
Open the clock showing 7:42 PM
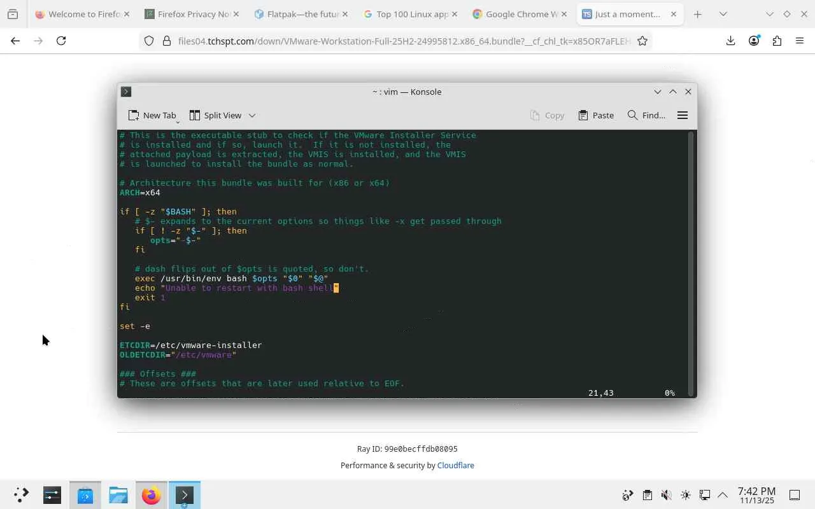[756, 495]
